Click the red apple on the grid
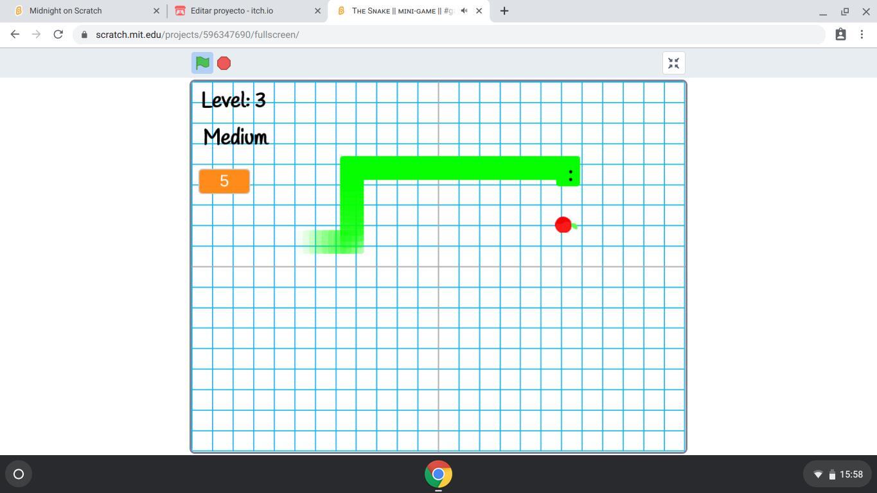Image resolution: width=877 pixels, height=493 pixels. [x=563, y=225]
